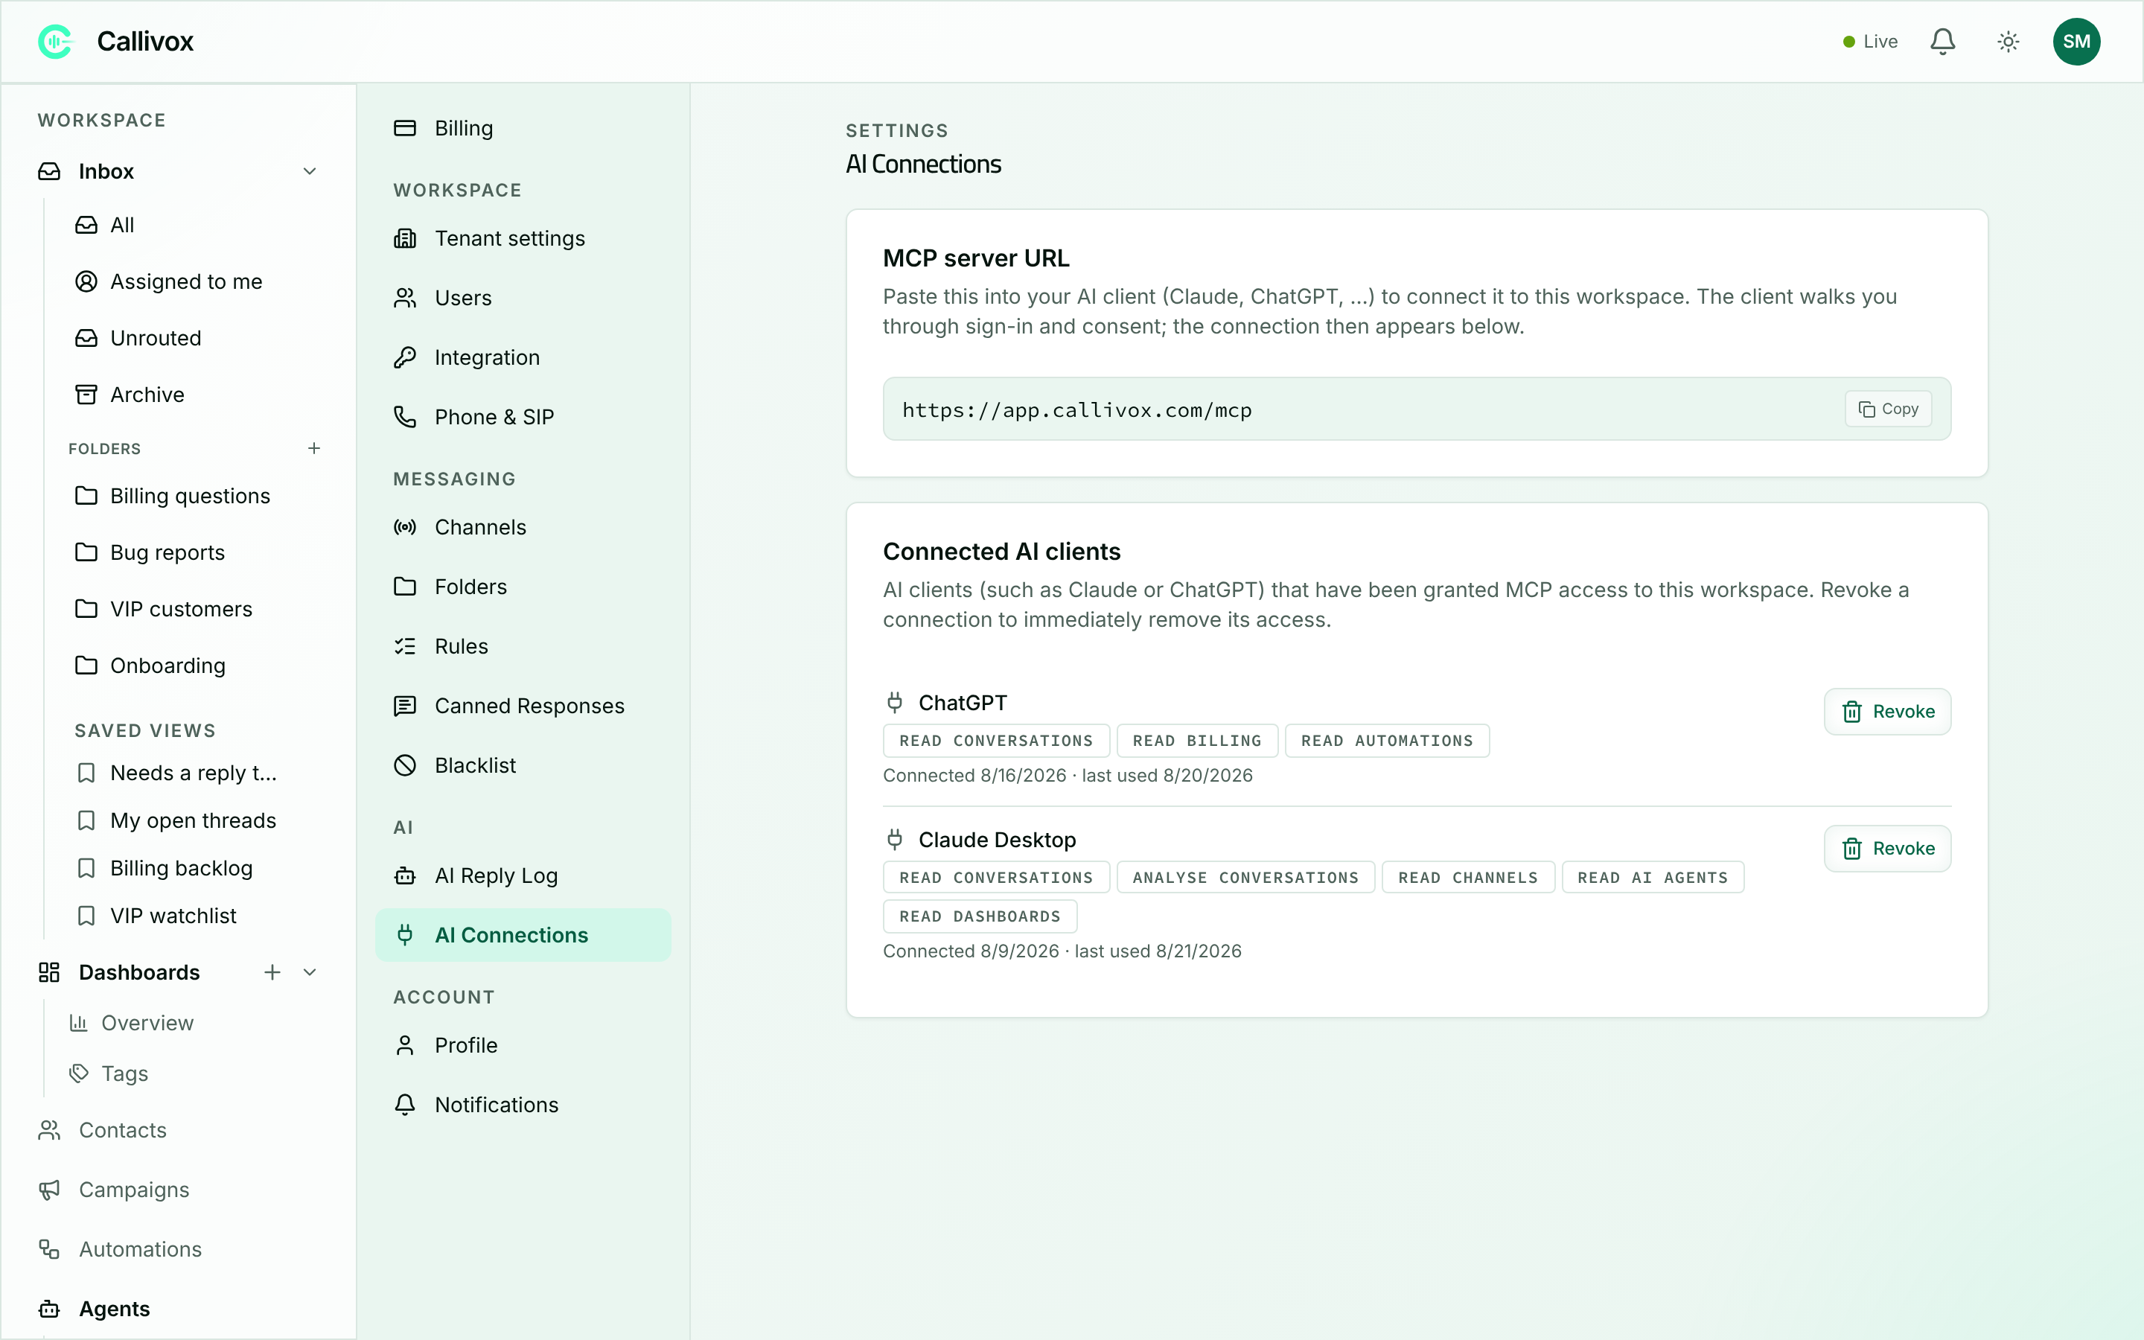Revoke the ChatGPT connection

point(1887,712)
